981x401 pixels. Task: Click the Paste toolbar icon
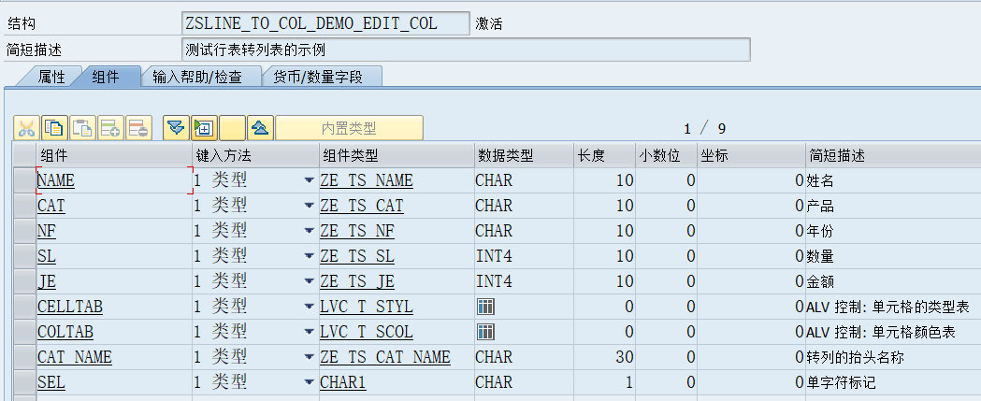pos(82,128)
